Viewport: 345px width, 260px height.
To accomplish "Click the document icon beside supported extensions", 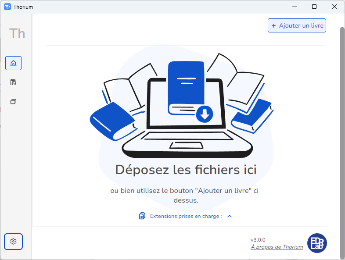I will click(142, 216).
